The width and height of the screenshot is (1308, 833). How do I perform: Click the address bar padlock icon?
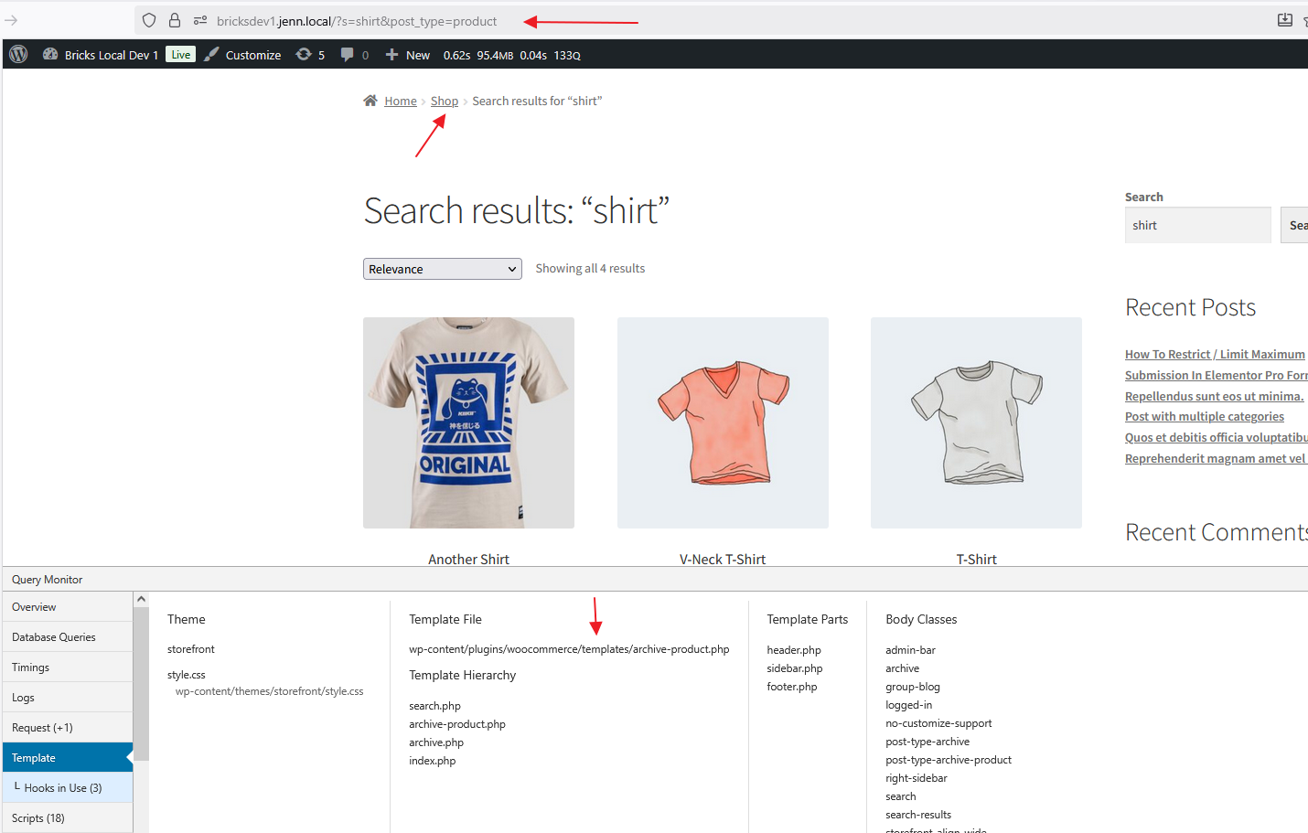click(x=175, y=20)
